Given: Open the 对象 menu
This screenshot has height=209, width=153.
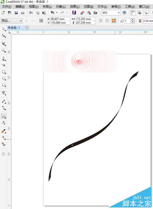Looking at the screenshot, I should pyautogui.click(x=61, y=6).
